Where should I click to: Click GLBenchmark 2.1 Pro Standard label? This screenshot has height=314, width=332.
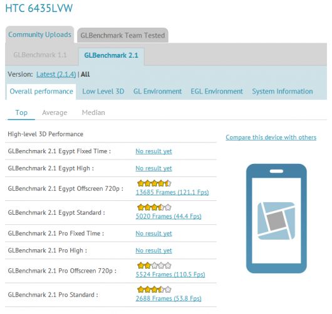(x=53, y=295)
